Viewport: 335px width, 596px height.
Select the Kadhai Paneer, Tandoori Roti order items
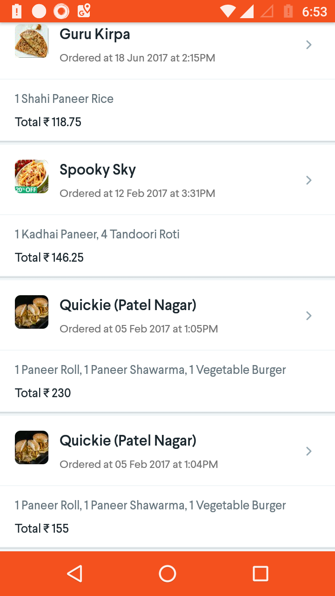[x=97, y=234]
